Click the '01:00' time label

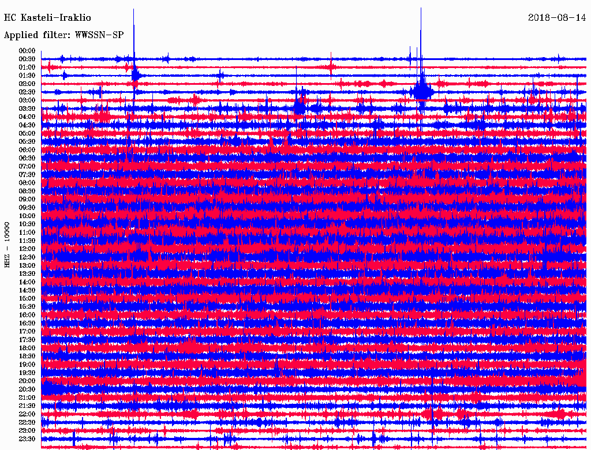[x=27, y=67]
